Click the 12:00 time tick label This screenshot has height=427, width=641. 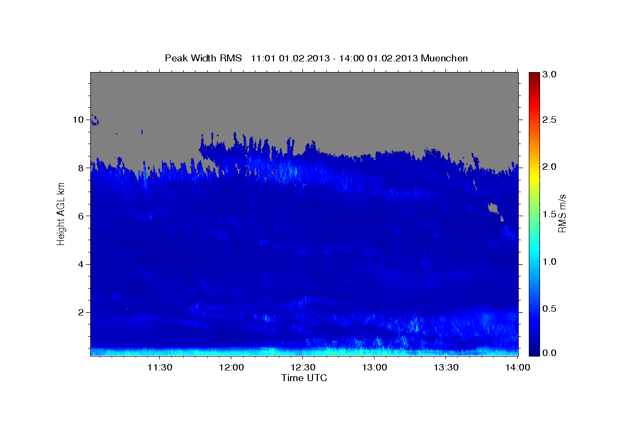[231, 367]
